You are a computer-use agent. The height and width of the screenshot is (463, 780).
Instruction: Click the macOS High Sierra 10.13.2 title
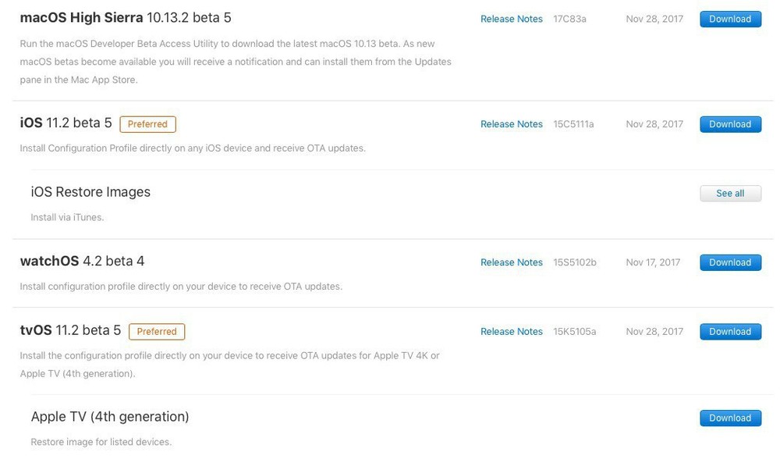(x=126, y=18)
